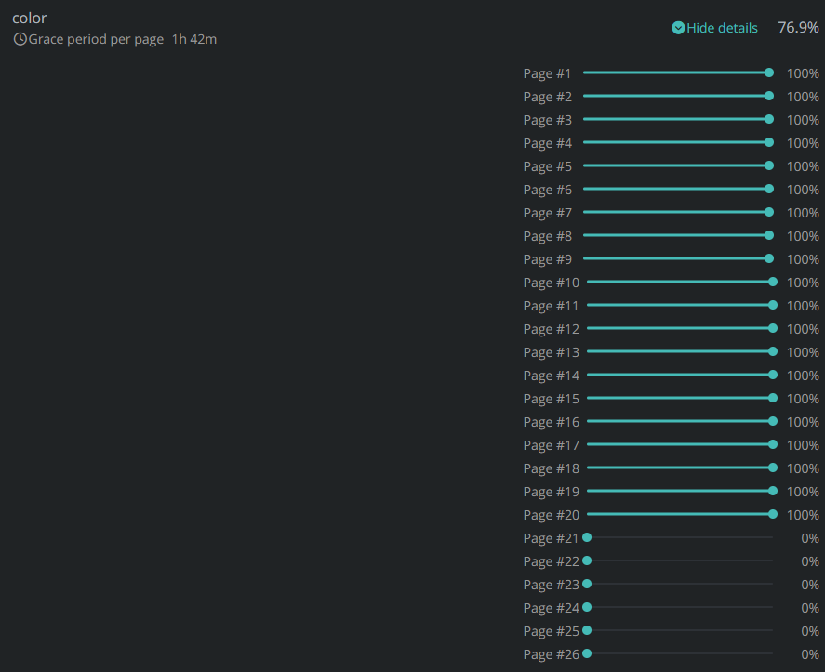Screen dimensions: 825x672
Task: Click the 'Grace period per page' label
Action: (96, 39)
